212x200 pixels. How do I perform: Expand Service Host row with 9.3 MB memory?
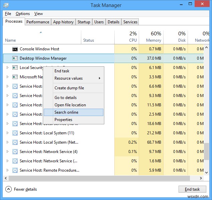pos(8,96)
